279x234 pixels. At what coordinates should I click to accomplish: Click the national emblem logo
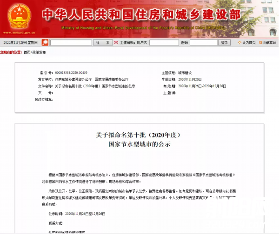pyautogui.click(x=20, y=16)
